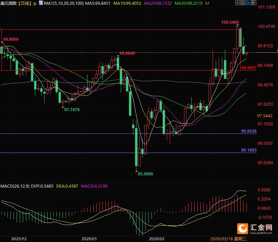The image size is (278, 242).
Task: Click the 99.8122 price axis value
Action: pos(265,46)
